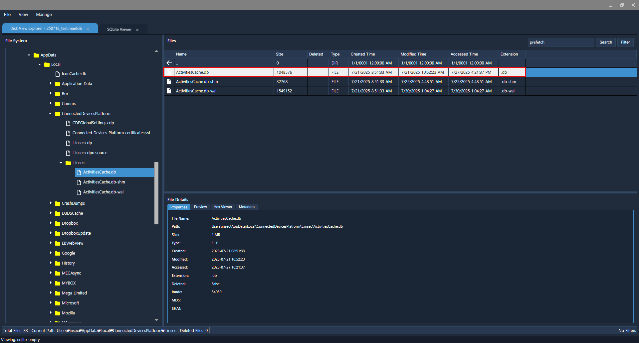This screenshot has height=343, width=639.
Task: Click the IconCache.db file icon in tree
Action: tap(58, 74)
